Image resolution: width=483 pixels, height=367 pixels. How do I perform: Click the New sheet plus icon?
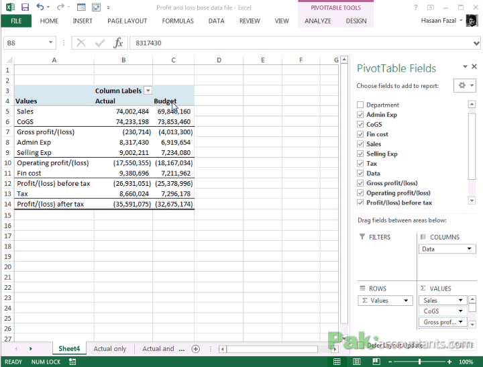(196, 348)
